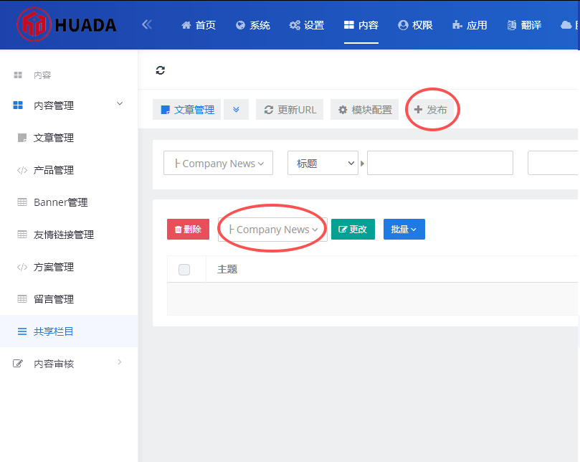This screenshot has height=462, width=580.
Task: Click the table icon beside 留言管理
Action: point(22,298)
